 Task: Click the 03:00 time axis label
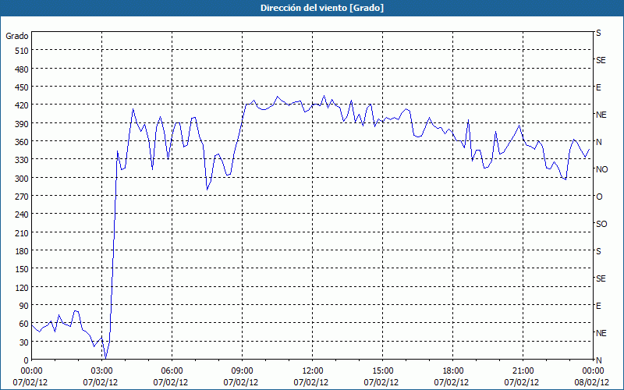tap(102, 371)
